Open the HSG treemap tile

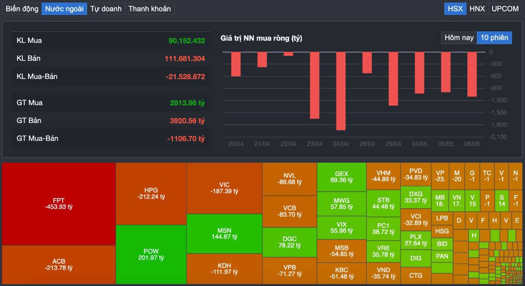(442, 231)
